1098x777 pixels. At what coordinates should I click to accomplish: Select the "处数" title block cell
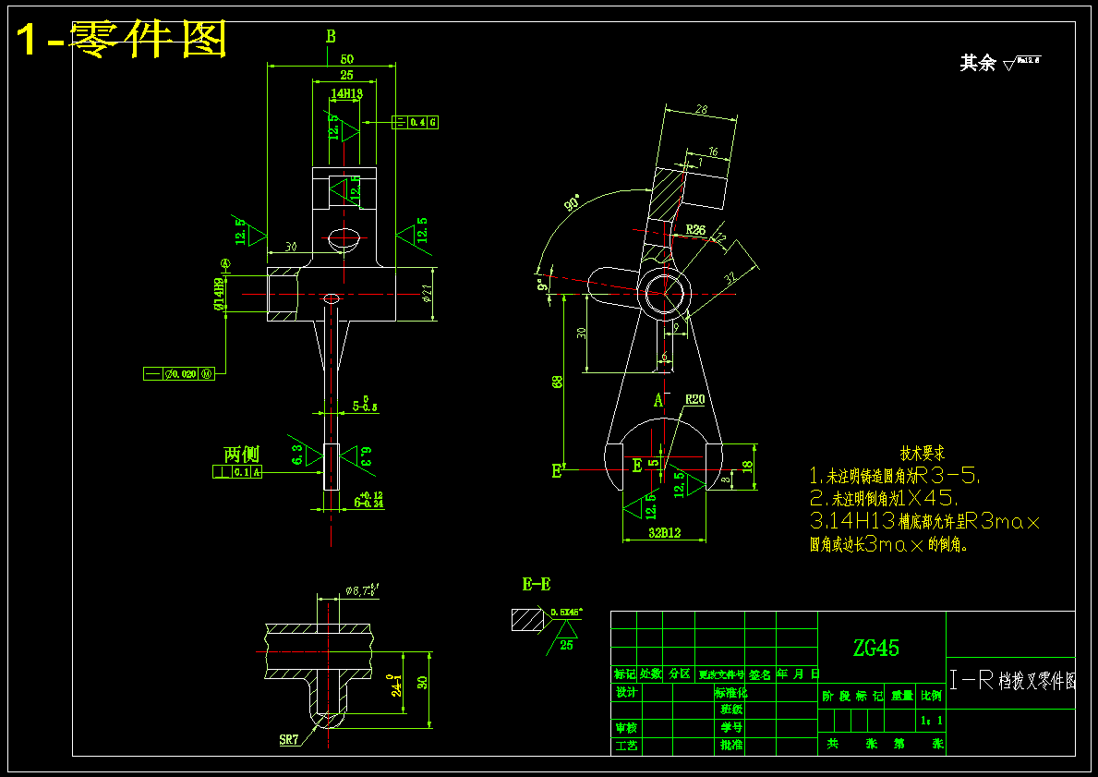650,674
